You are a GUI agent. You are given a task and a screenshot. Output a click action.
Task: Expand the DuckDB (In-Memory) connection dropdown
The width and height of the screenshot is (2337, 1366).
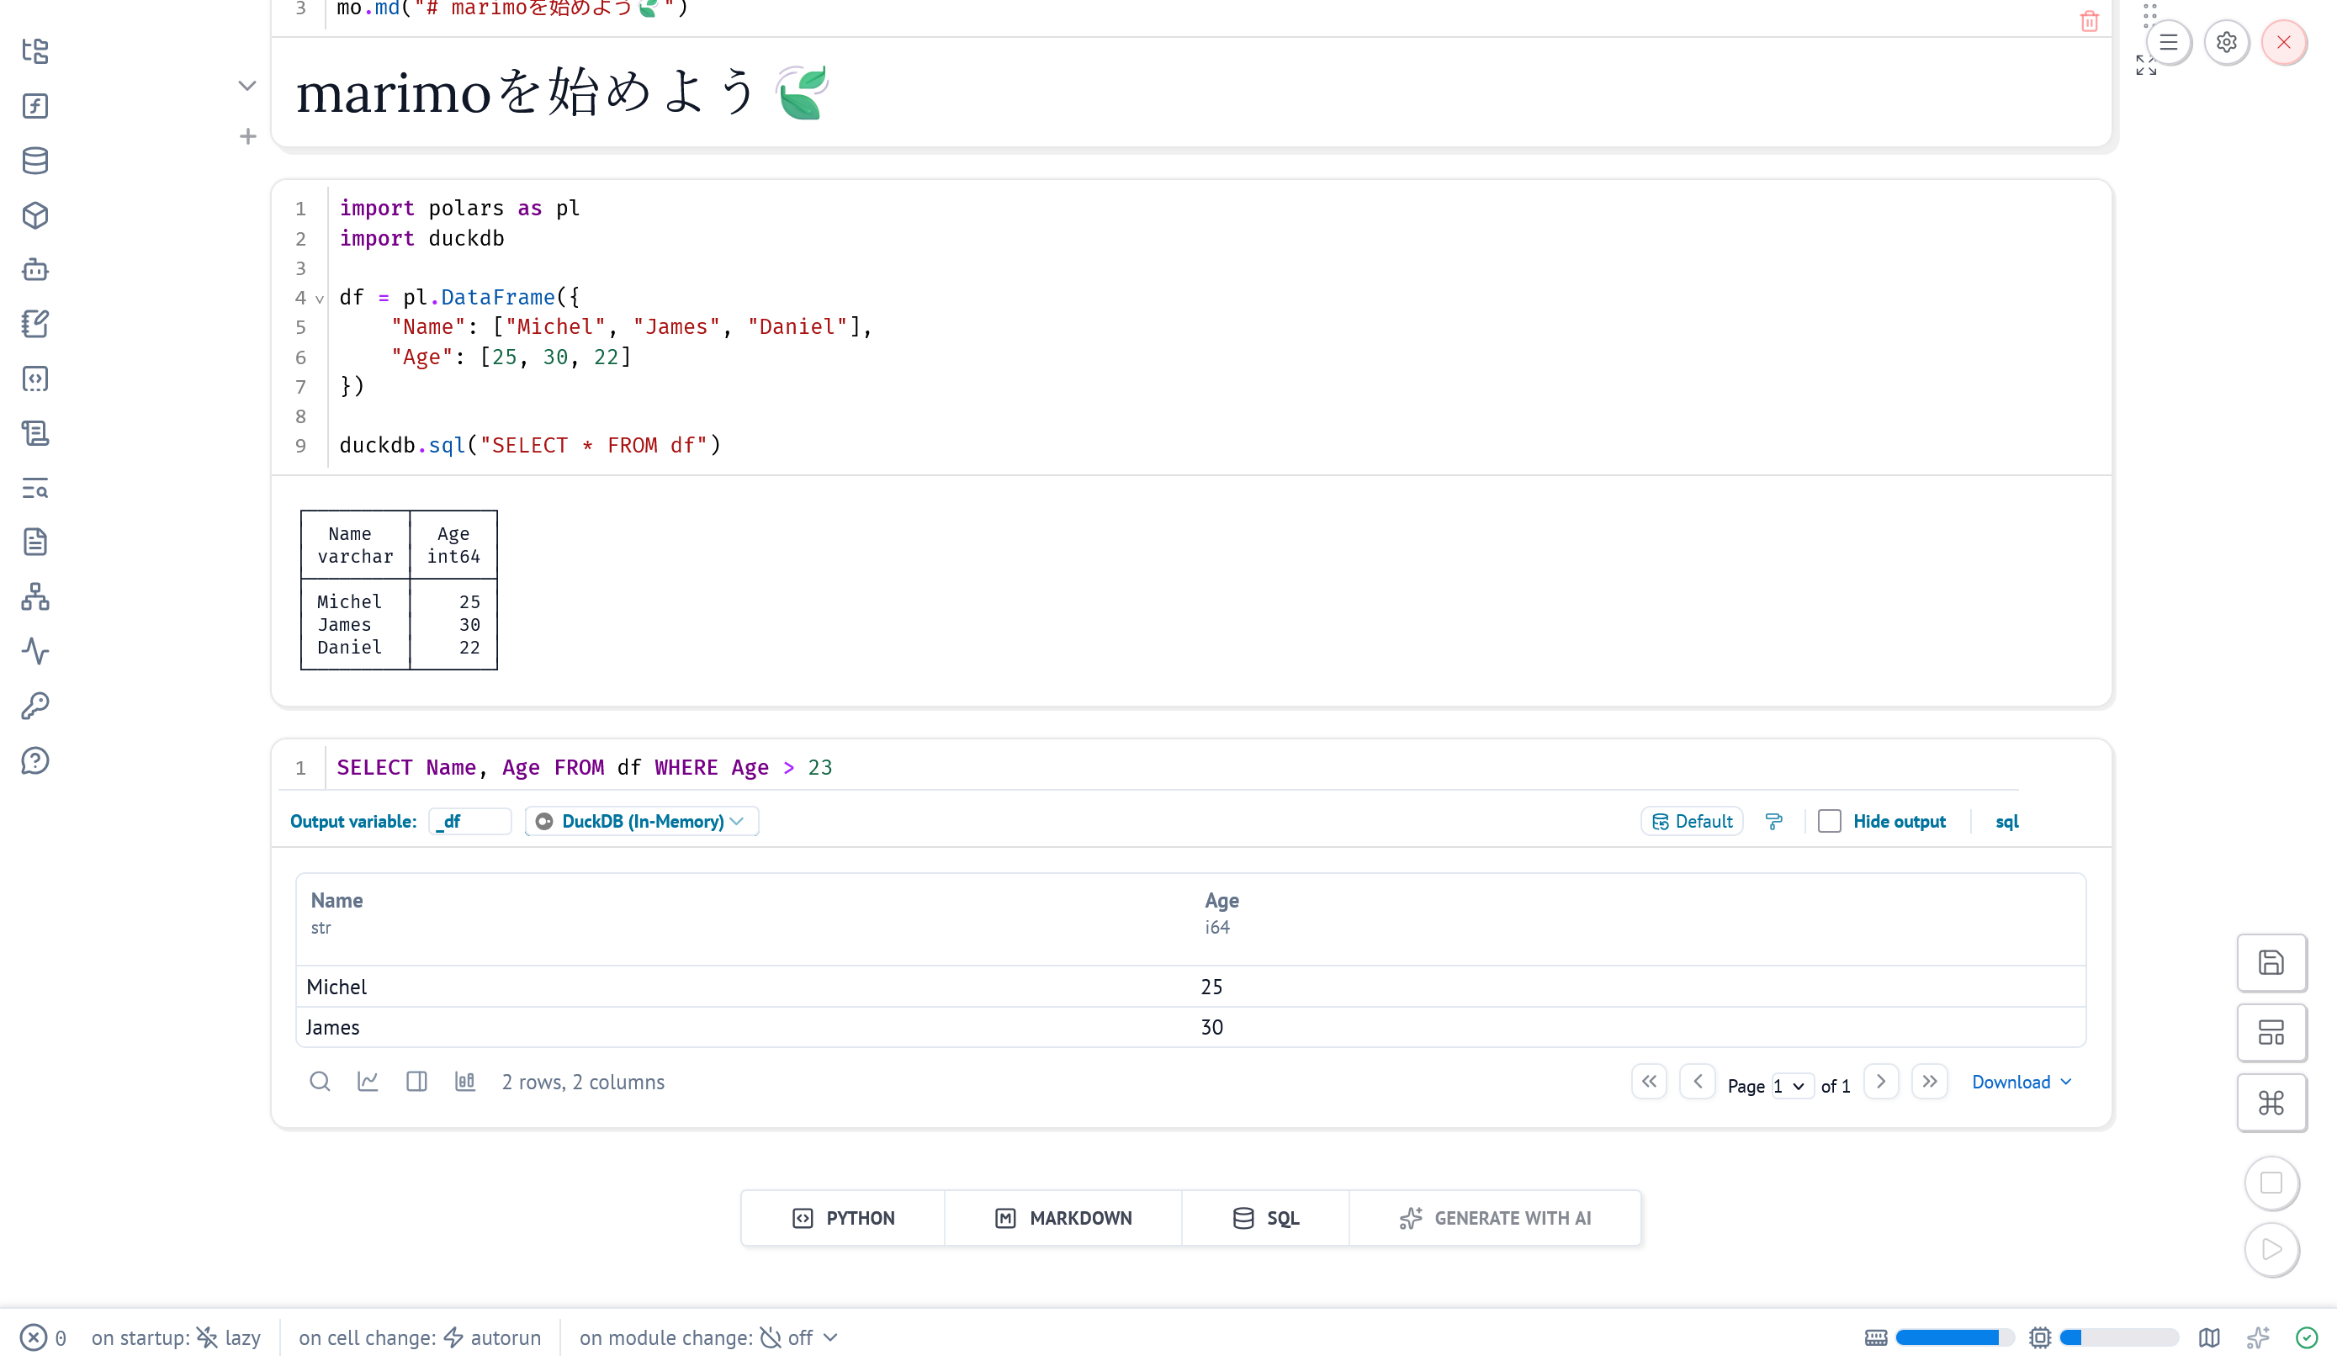(x=642, y=822)
